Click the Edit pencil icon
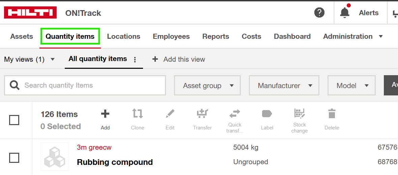Viewport: 398px width, 175px height. [170, 114]
